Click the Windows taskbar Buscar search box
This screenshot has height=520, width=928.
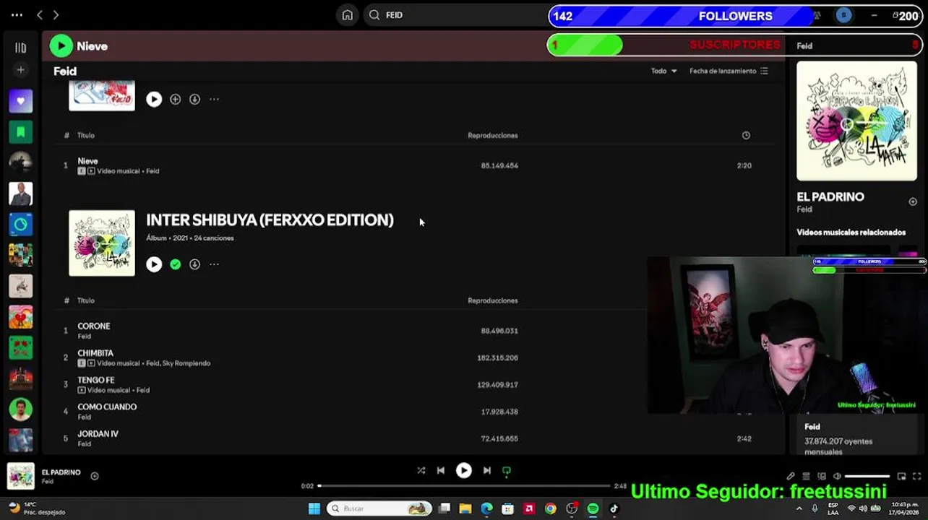pos(379,508)
